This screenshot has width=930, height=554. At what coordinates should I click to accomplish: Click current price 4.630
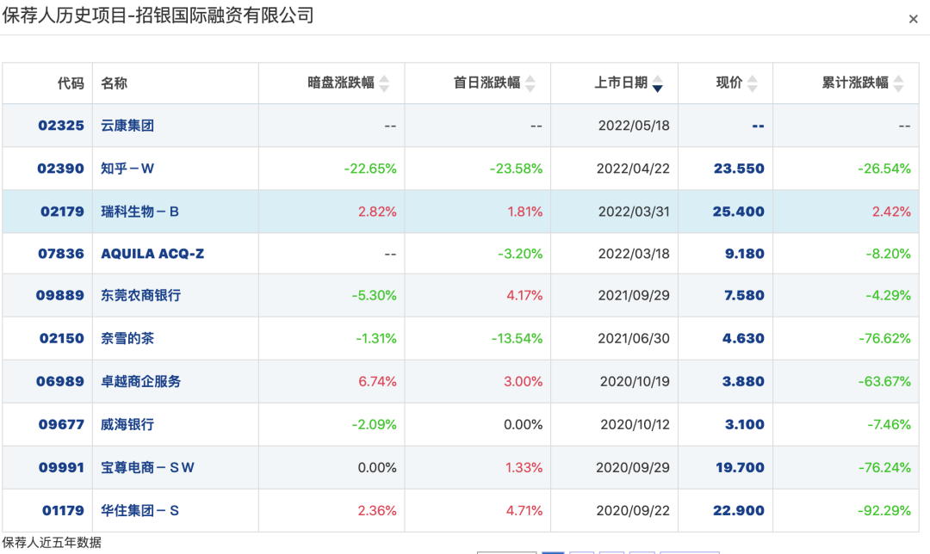point(743,338)
